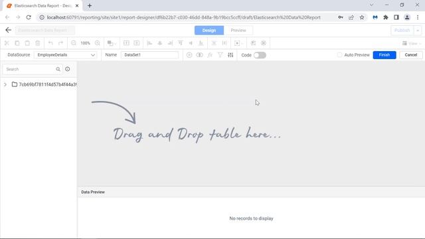Click the Cancel button
The image size is (425, 239).
point(410,55)
